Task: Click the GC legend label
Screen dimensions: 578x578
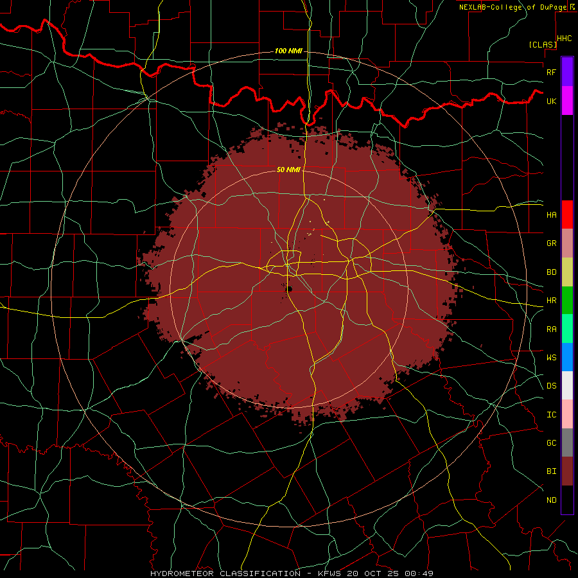Action: pos(551,443)
